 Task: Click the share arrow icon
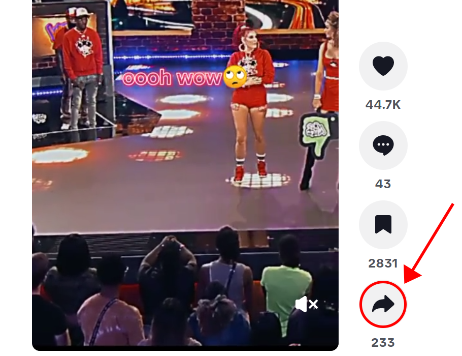click(383, 304)
